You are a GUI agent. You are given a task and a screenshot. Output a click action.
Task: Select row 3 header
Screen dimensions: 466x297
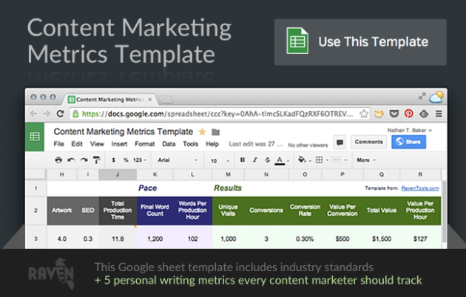click(36, 239)
